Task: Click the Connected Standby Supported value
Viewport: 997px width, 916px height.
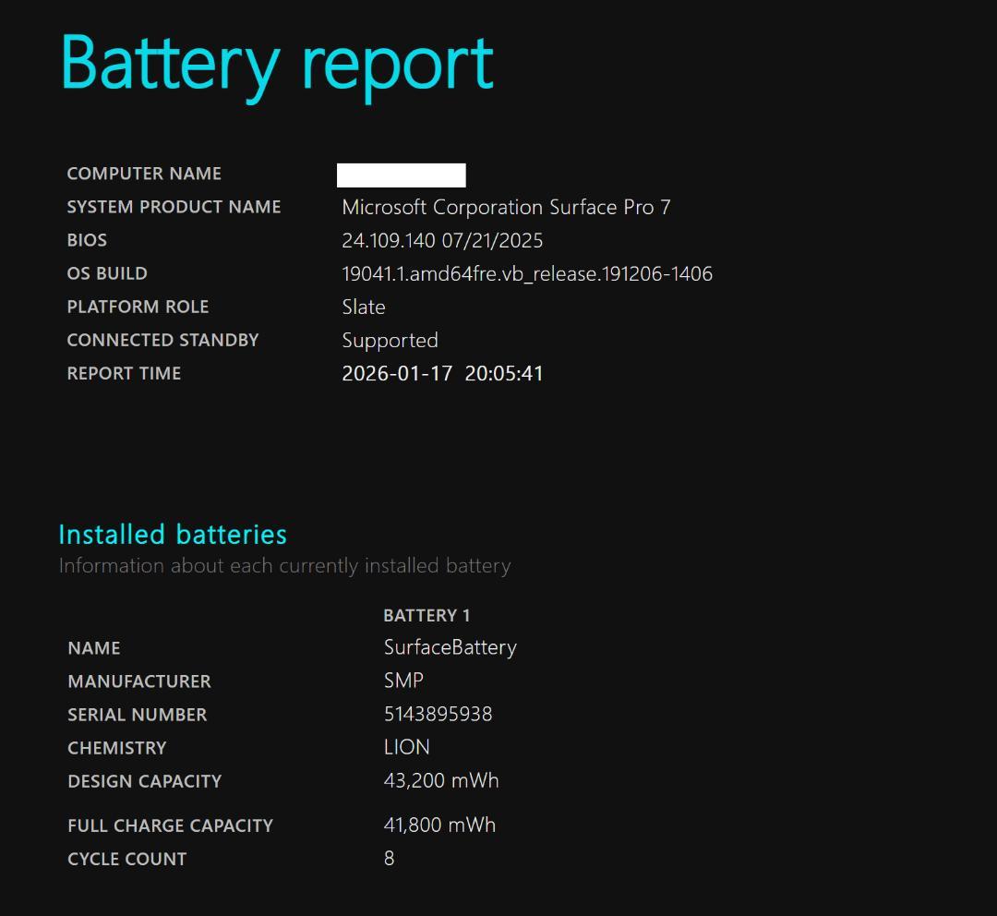Action: tap(390, 340)
